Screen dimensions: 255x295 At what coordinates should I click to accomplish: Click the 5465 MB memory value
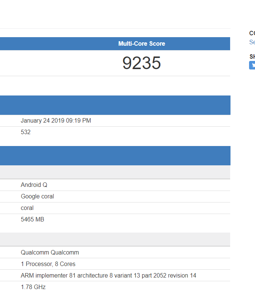32,220
